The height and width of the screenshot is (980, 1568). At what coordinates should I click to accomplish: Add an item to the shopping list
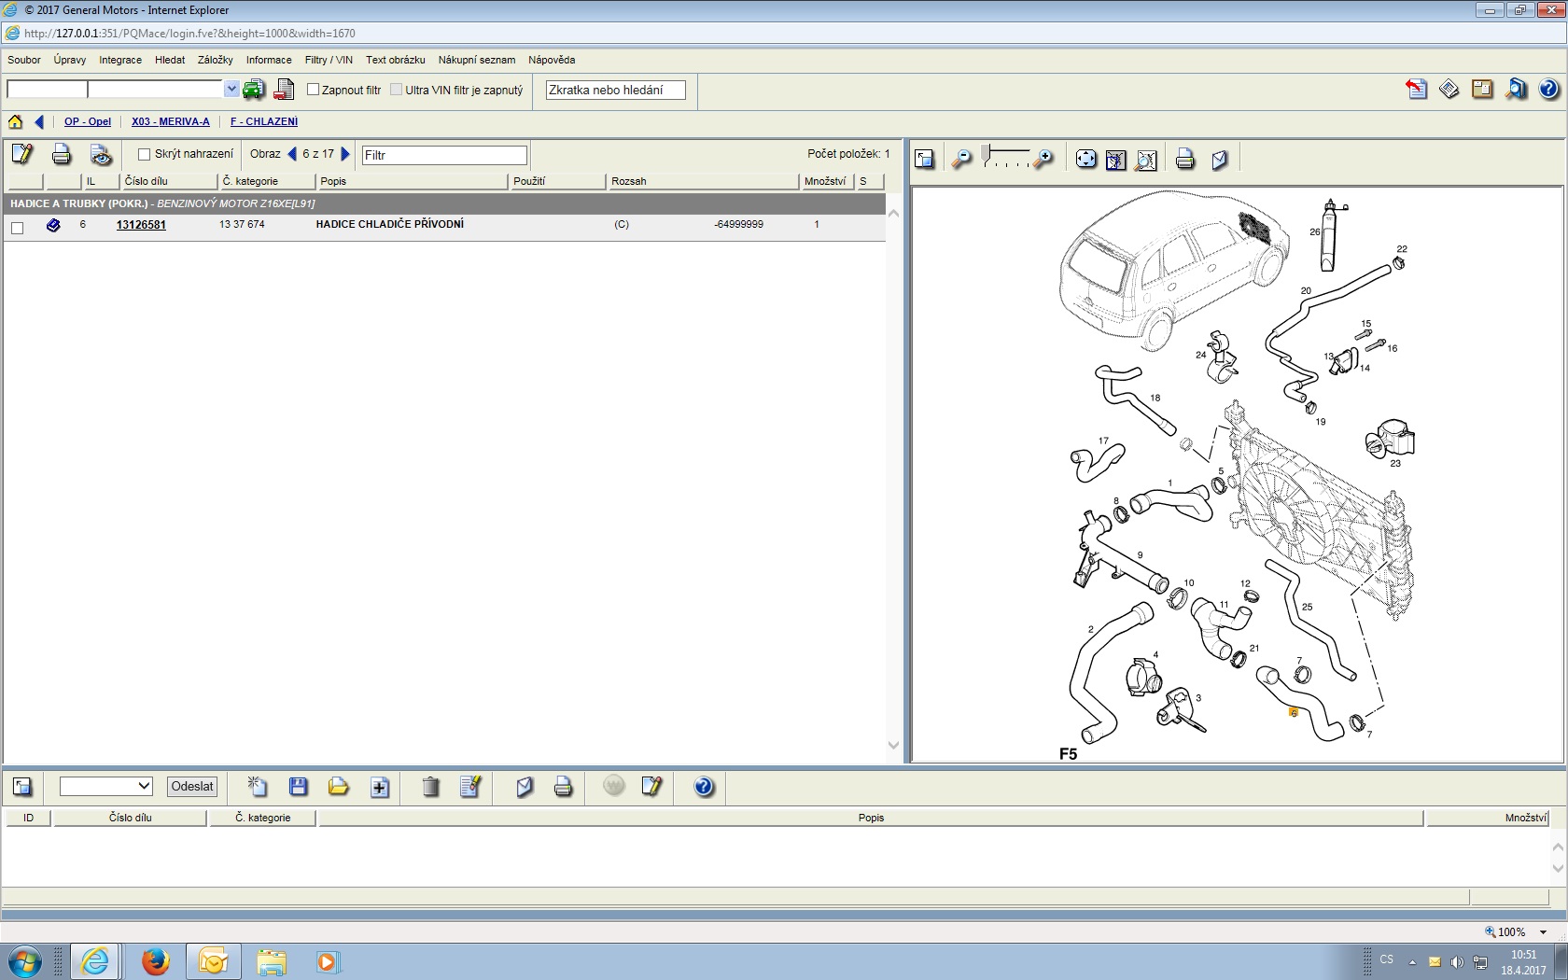click(x=380, y=787)
